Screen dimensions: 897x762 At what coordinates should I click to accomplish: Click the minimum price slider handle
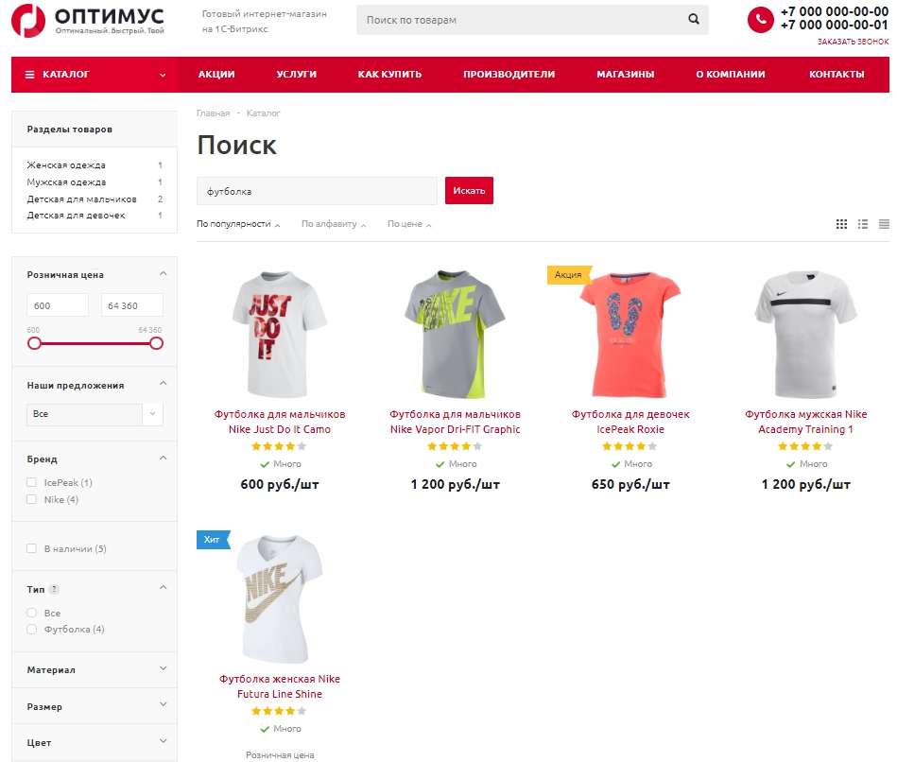[34, 343]
